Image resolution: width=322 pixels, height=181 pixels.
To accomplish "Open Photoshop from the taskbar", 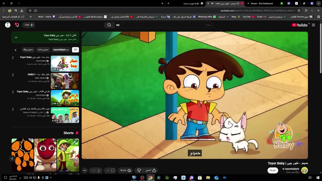I will click(x=225, y=178).
